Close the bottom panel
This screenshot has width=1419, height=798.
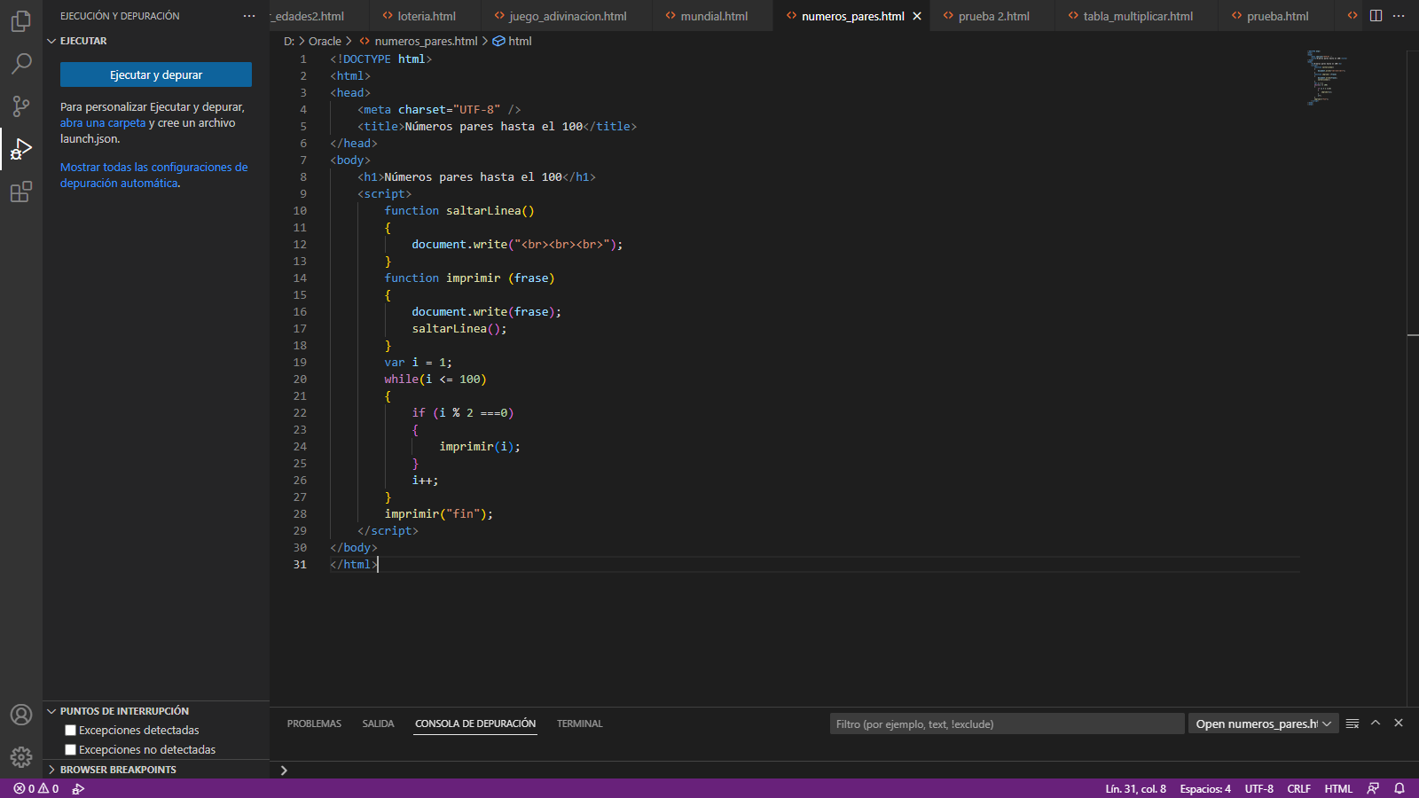pos(1399,724)
